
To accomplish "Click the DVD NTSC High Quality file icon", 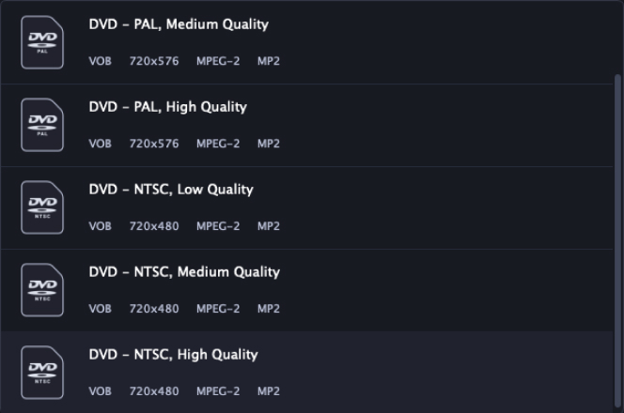I will 42,373.
